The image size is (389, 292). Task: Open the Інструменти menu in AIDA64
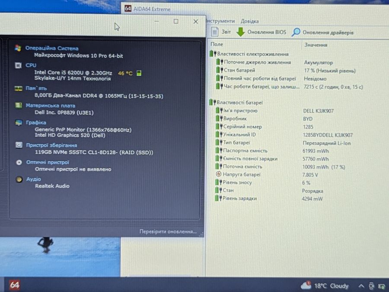tap(220, 21)
